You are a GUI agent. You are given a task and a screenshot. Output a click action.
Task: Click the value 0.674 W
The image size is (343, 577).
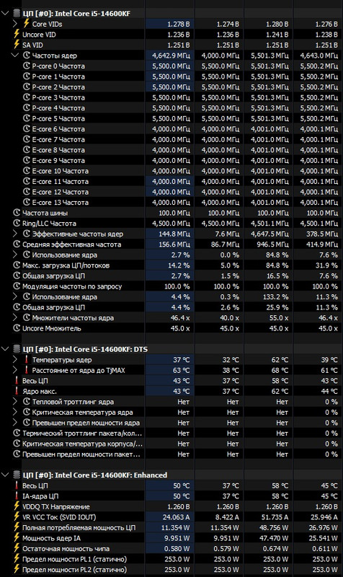276,549
